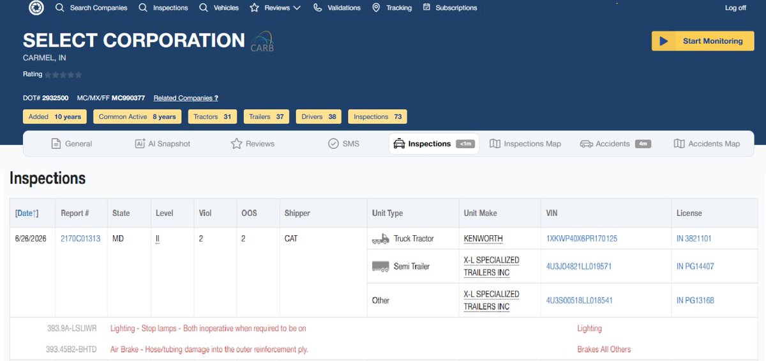Viewport: 766px width, 361px height.
Task: Click the Brakes All Others category
Action: tap(604, 349)
